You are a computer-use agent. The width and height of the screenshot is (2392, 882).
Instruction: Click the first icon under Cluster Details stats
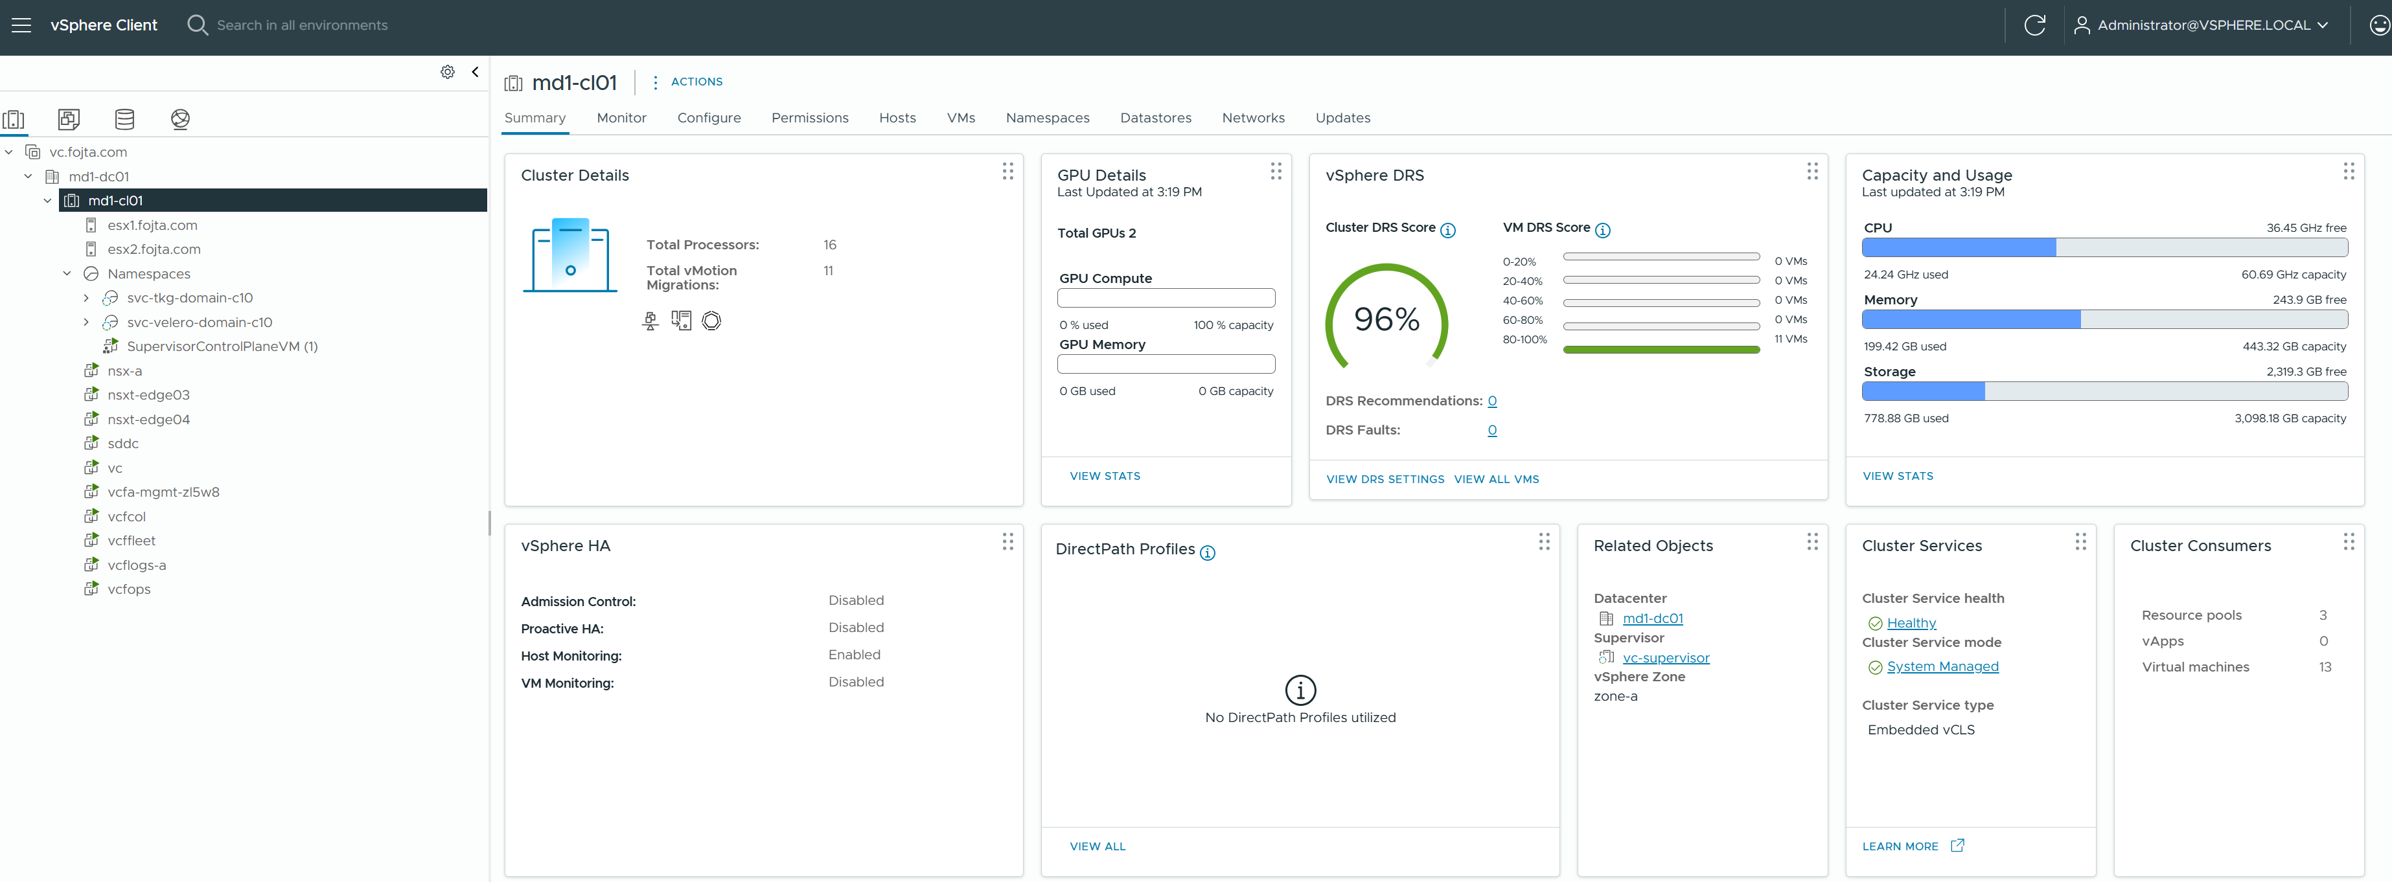[x=651, y=321]
